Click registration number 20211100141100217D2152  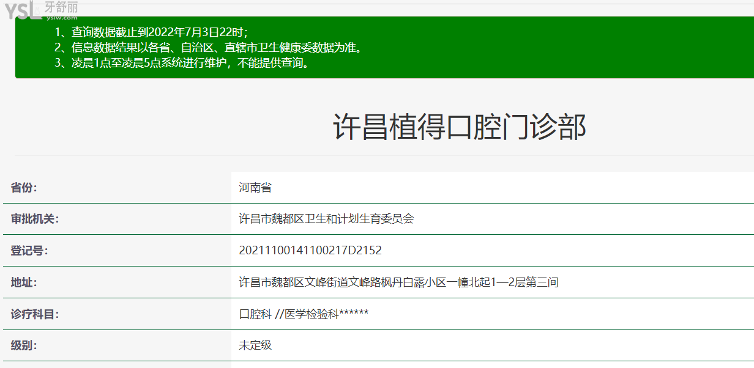coord(310,251)
